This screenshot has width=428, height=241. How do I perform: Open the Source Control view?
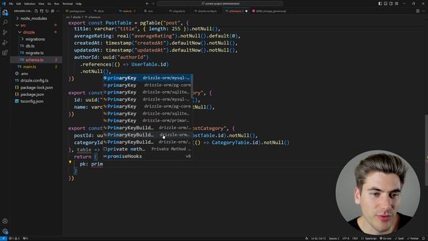tap(5, 32)
